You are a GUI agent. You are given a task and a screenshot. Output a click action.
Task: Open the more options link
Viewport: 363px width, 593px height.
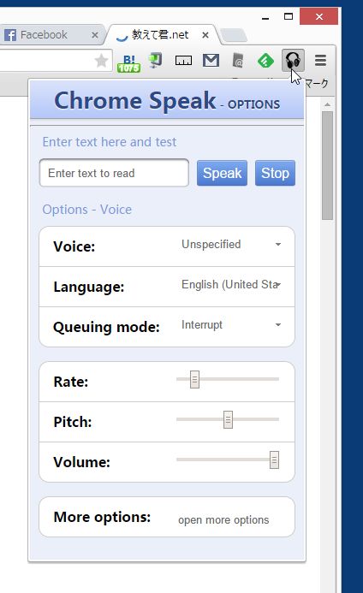point(223,520)
